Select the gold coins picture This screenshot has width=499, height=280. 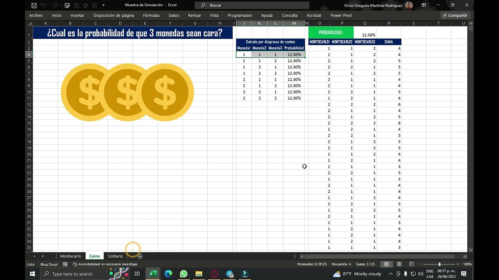[x=127, y=92]
